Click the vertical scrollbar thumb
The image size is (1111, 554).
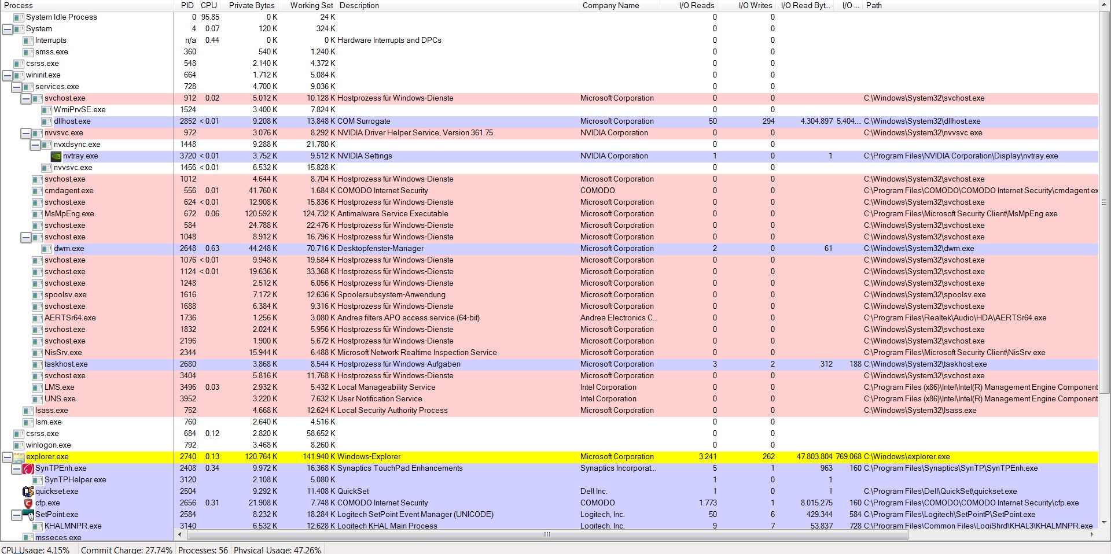(x=1104, y=203)
